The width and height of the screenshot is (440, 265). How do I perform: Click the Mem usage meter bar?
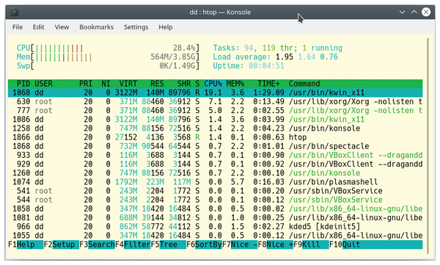click(x=108, y=57)
